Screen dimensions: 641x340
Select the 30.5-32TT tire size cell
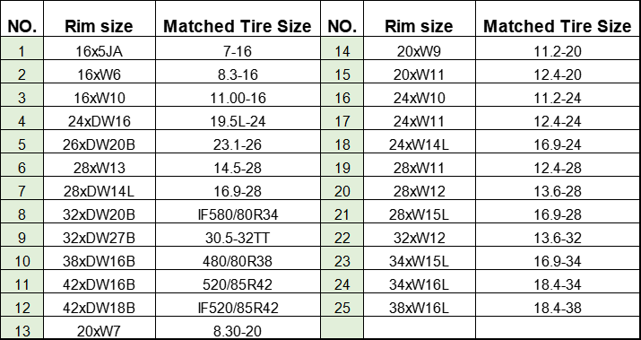(x=238, y=236)
